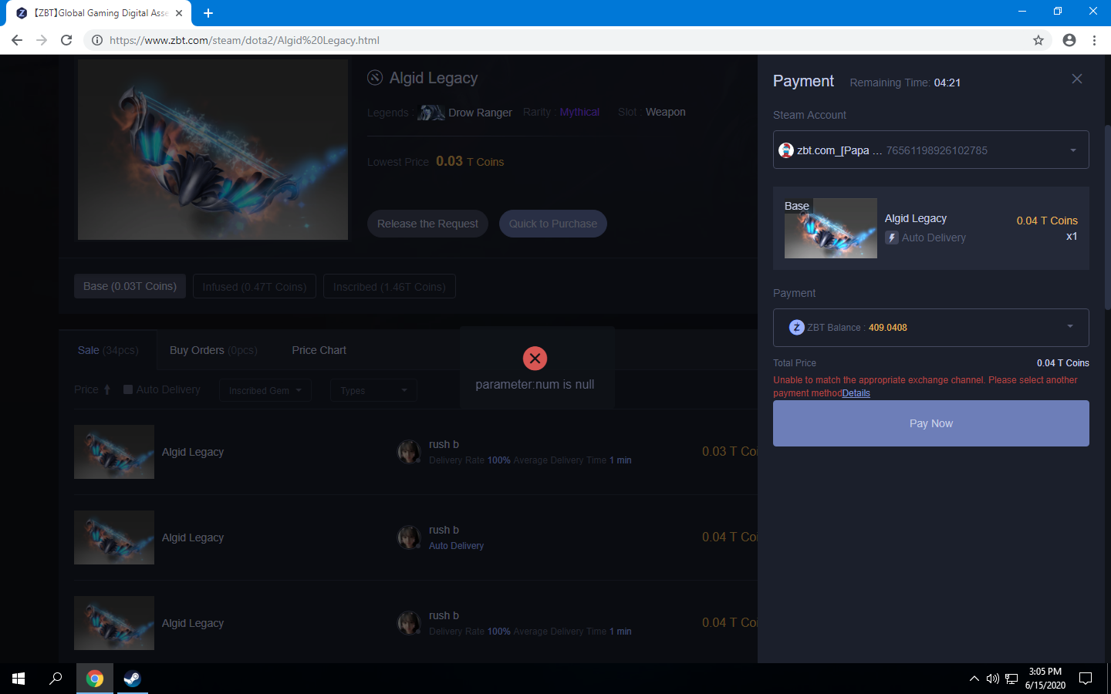This screenshot has width=1111, height=694.
Task: Switch to the Buy Orders tab
Action: pyautogui.click(x=213, y=350)
